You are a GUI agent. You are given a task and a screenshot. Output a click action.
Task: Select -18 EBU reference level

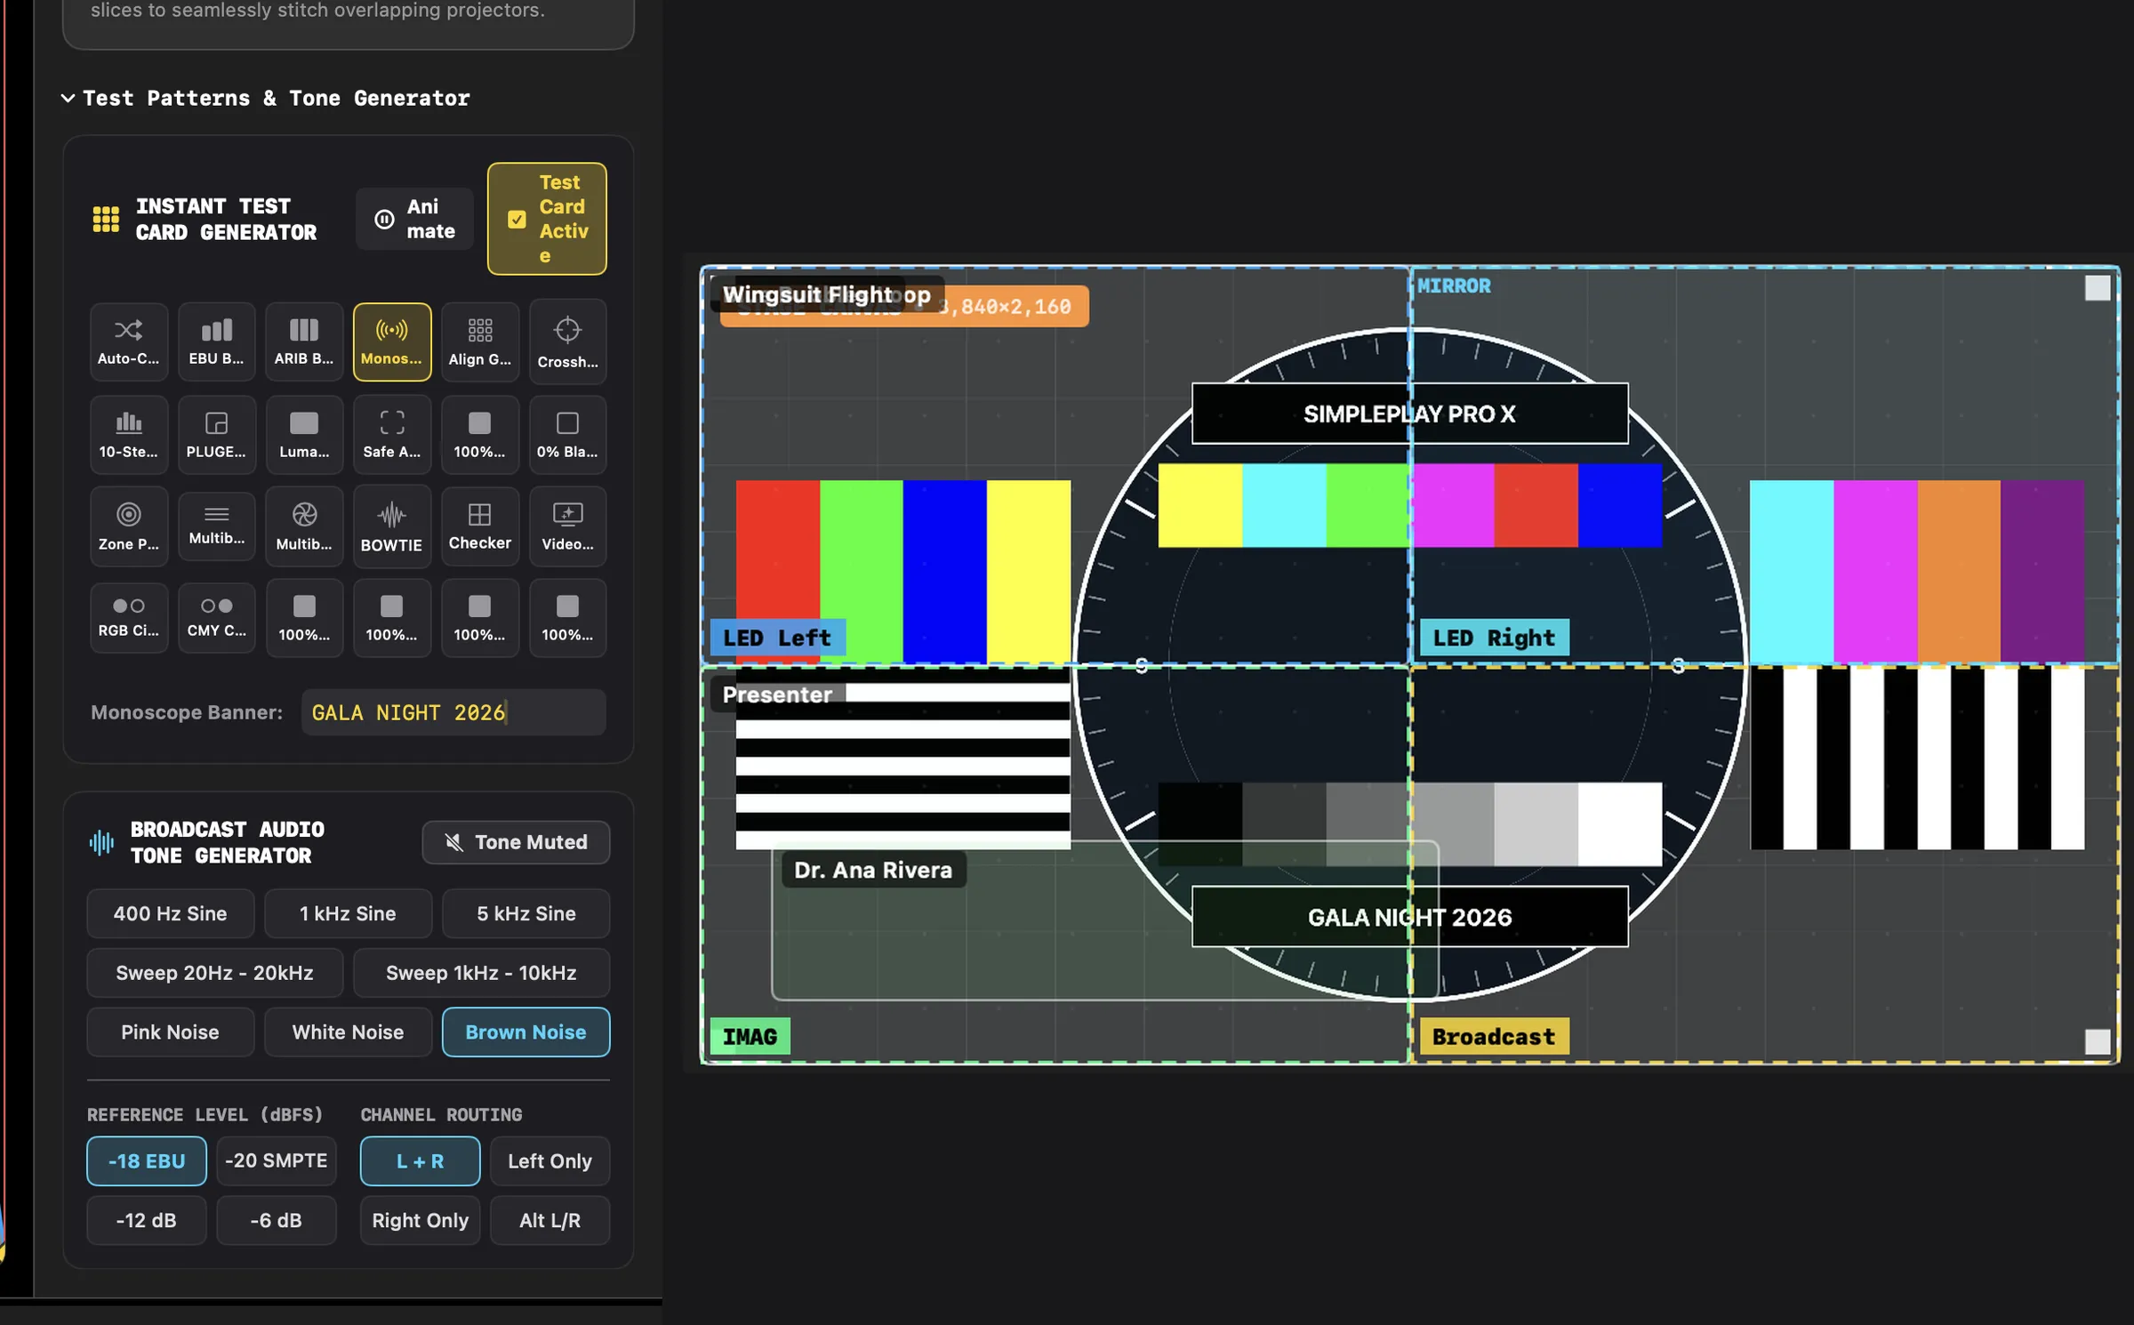[147, 1161]
